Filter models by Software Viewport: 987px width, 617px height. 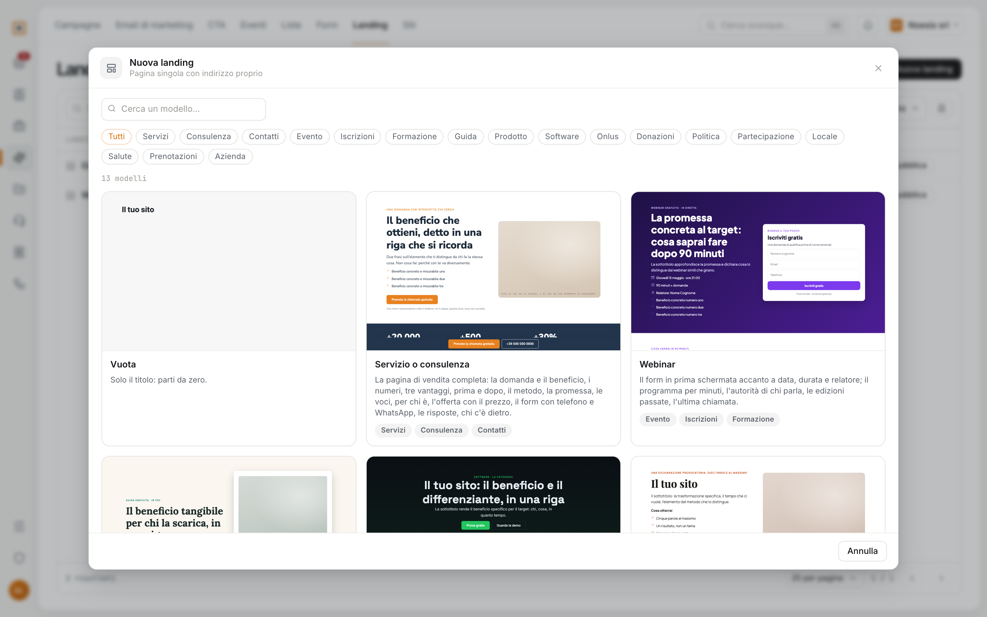pos(562,137)
